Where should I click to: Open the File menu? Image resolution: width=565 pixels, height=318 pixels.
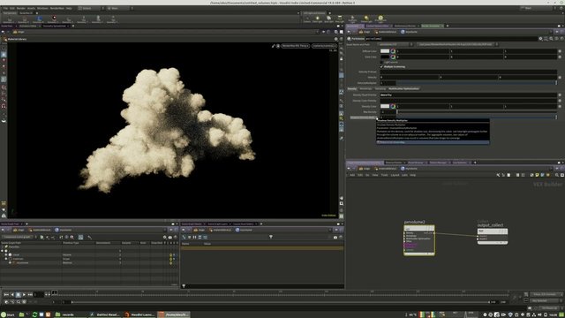pyautogui.click(x=5, y=8)
